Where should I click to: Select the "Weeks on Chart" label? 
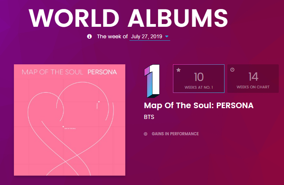coord(253,87)
